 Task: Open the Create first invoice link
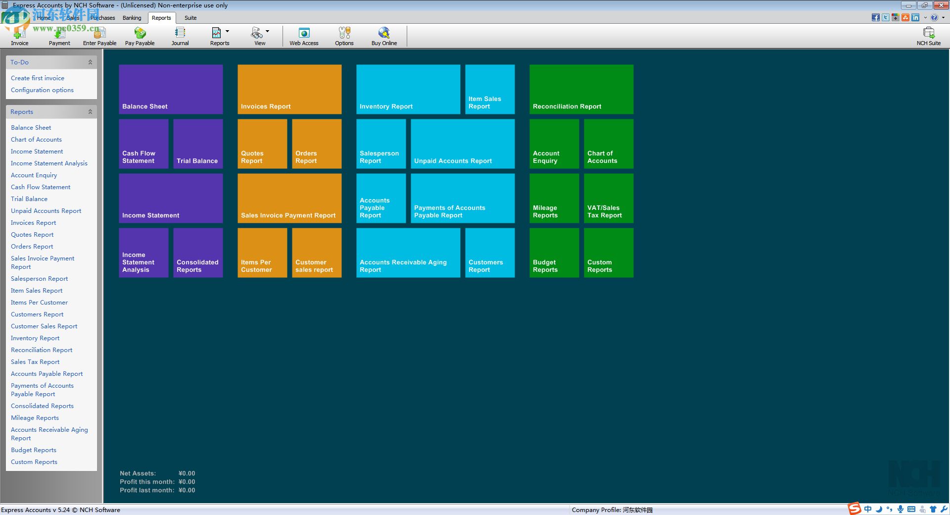[38, 78]
